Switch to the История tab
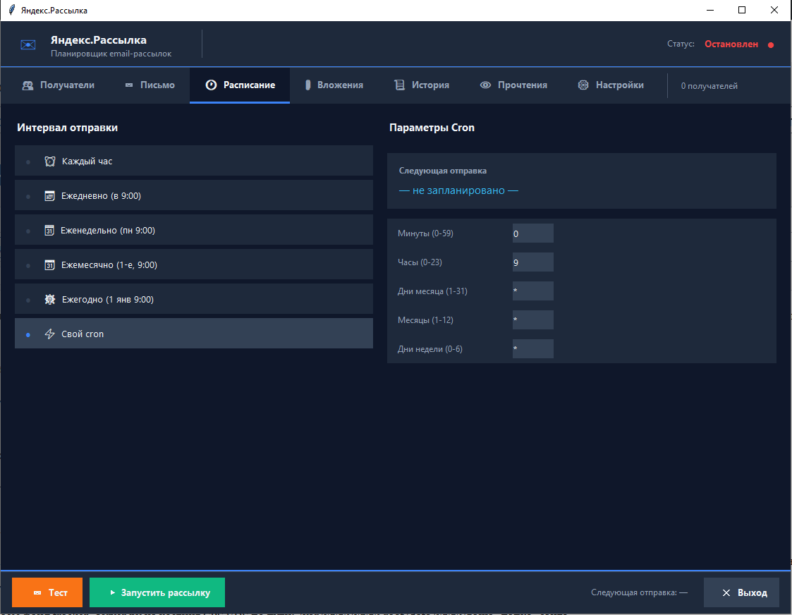 [x=421, y=85]
